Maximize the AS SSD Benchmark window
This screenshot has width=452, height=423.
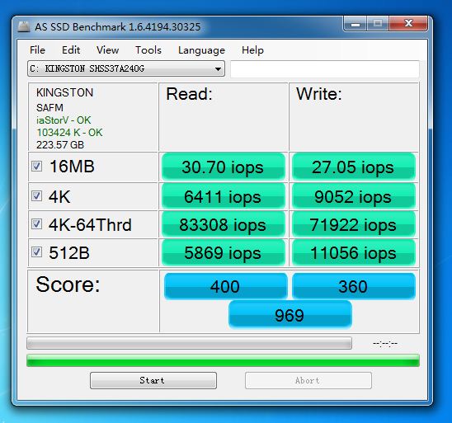click(x=378, y=24)
